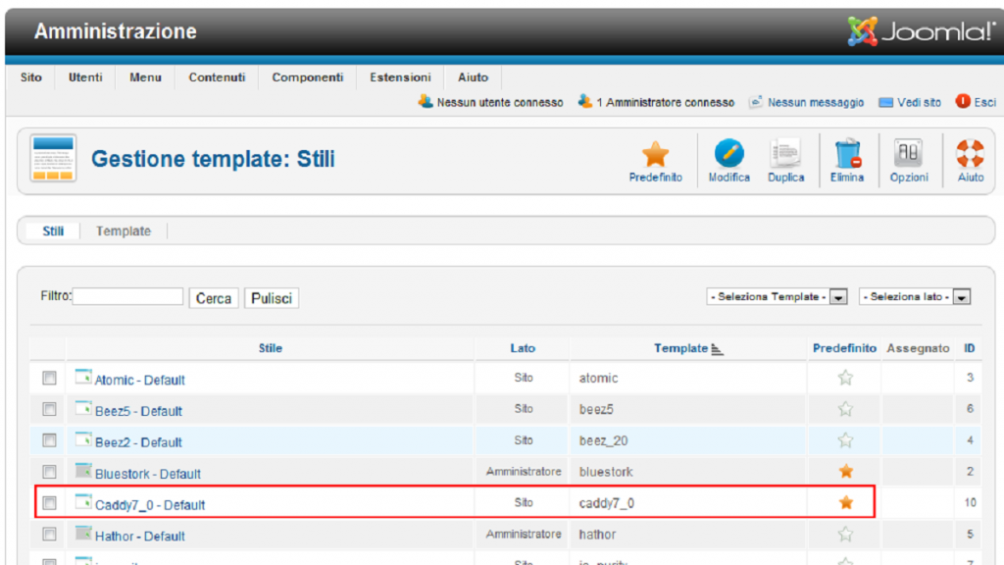1004x565 pixels.
Task: Click the 1 Amministratore connesso status text
Action: (x=666, y=102)
